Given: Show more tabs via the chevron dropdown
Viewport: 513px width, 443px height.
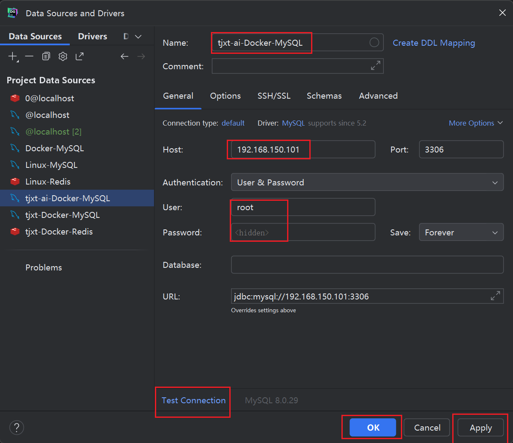Looking at the screenshot, I should point(138,37).
